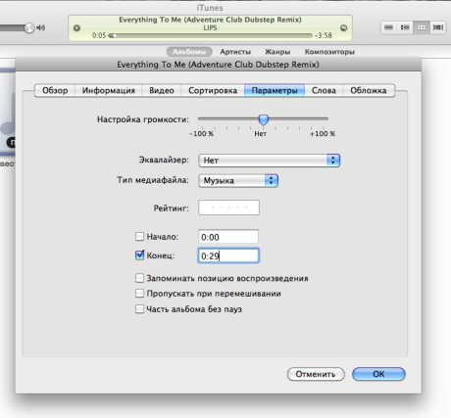
Task: Uncheck the Конец stop time checkbox
Action: tap(139, 255)
